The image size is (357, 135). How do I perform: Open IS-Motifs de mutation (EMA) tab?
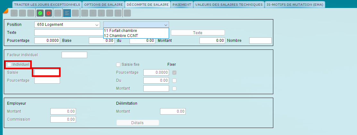(x=295, y=4)
